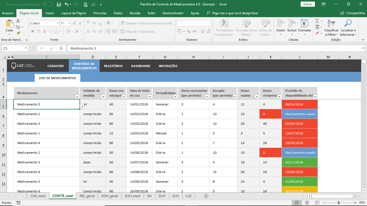Click the Cut scissors icon
Viewport: 367px width, 206px height.
[18, 21]
